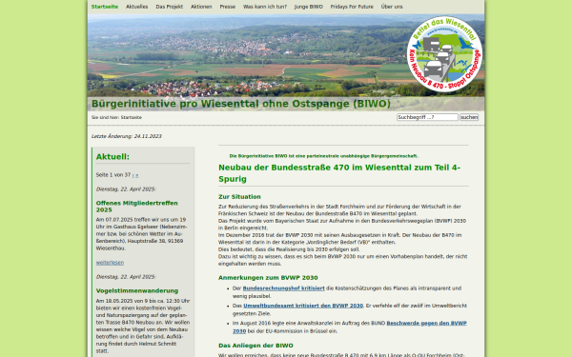Click the site title 'Bürgerinitiative pro Wiesenttal ohne Ostspange (BIWO)'
This screenshot has width=572, height=357.
241,104
